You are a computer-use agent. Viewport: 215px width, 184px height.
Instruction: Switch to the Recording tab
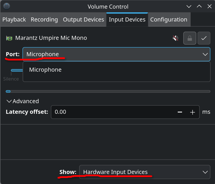click(44, 19)
